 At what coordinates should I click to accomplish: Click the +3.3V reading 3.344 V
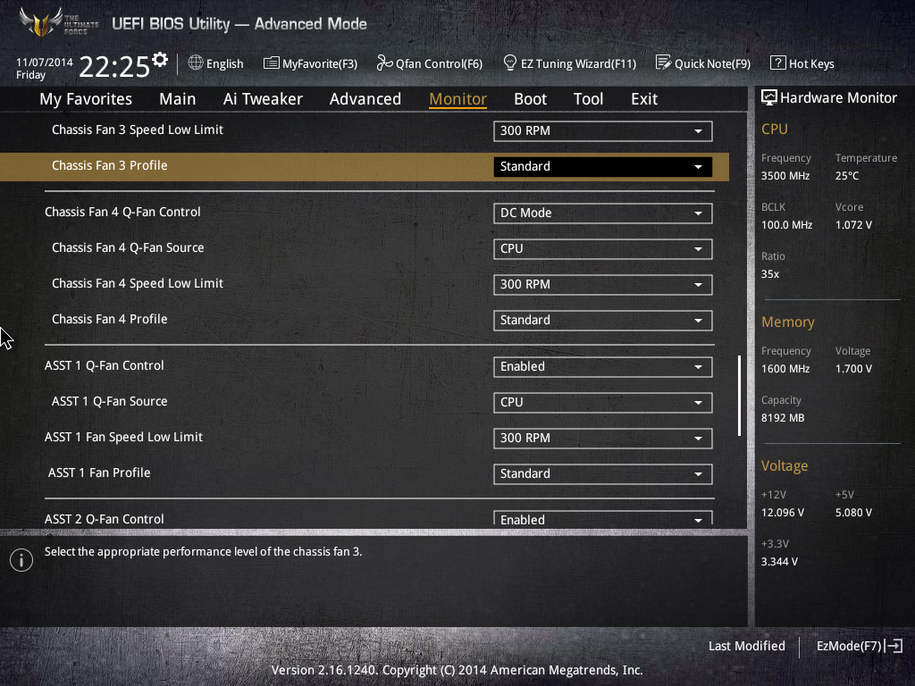(779, 562)
